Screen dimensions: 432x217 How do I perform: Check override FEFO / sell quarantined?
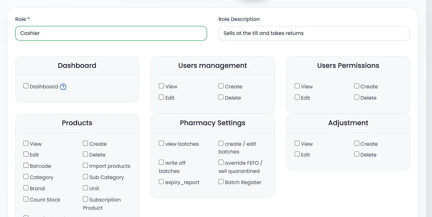221,162
